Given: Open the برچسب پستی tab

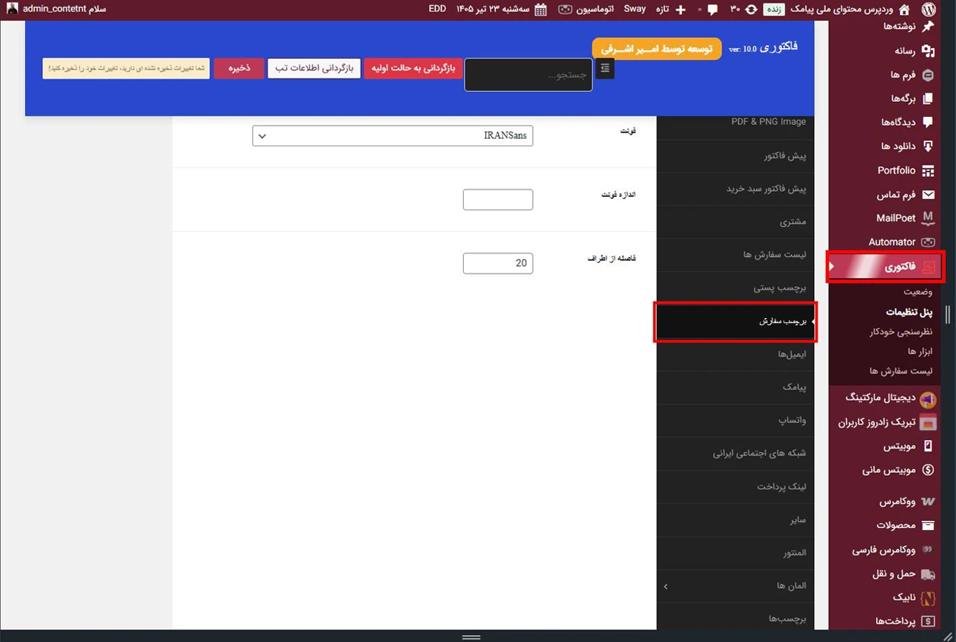Looking at the screenshot, I should pyautogui.click(x=735, y=287).
